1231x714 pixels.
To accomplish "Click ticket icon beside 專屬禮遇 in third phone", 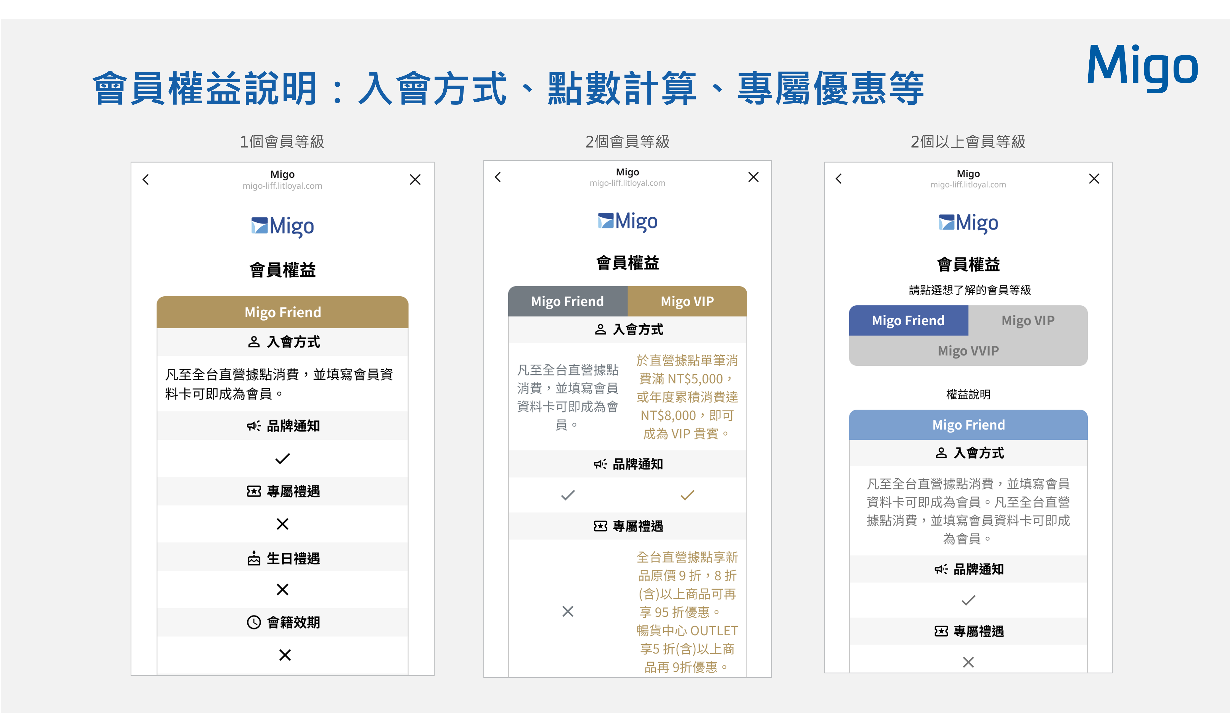I will coord(941,631).
